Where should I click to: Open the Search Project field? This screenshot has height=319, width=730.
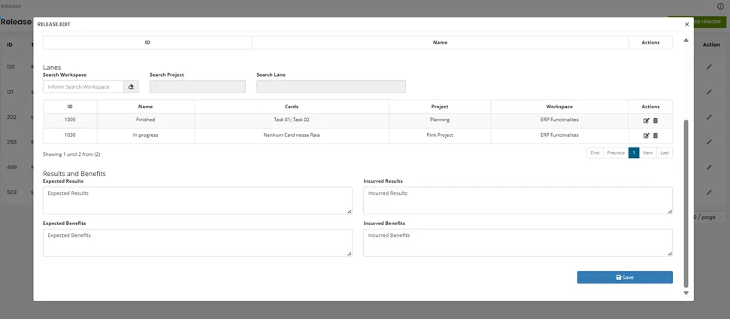point(198,87)
